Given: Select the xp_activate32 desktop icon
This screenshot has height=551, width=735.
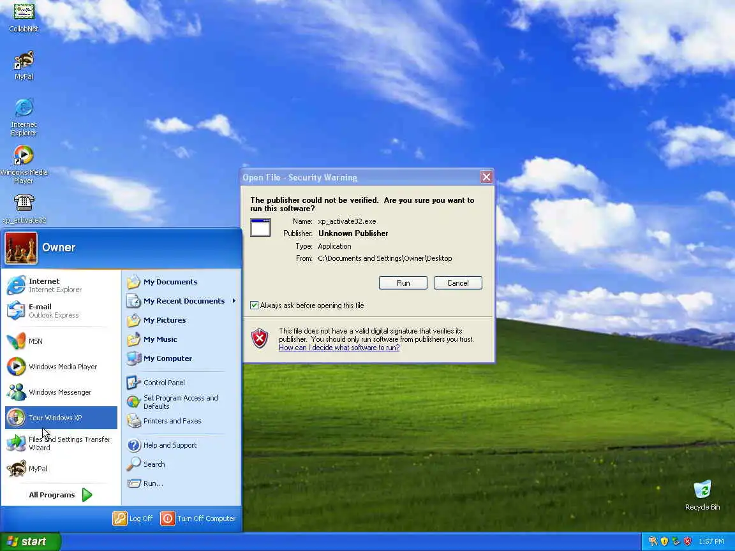Looking at the screenshot, I should [24, 209].
